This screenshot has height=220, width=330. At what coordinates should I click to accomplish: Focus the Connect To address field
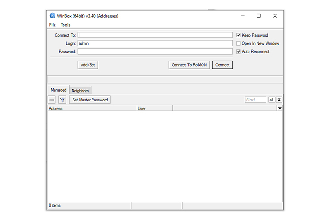[x=155, y=35]
